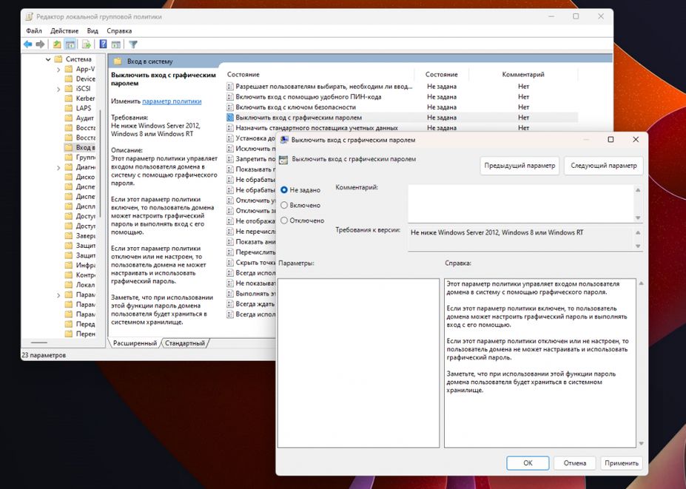
Task: Select the 'Вход в' folder in tree
Action: 80,147
